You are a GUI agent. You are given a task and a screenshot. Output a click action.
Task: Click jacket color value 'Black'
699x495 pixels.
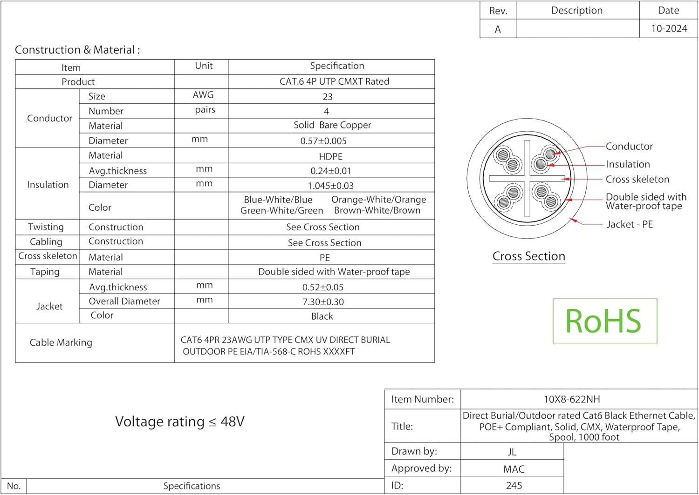(322, 316)
